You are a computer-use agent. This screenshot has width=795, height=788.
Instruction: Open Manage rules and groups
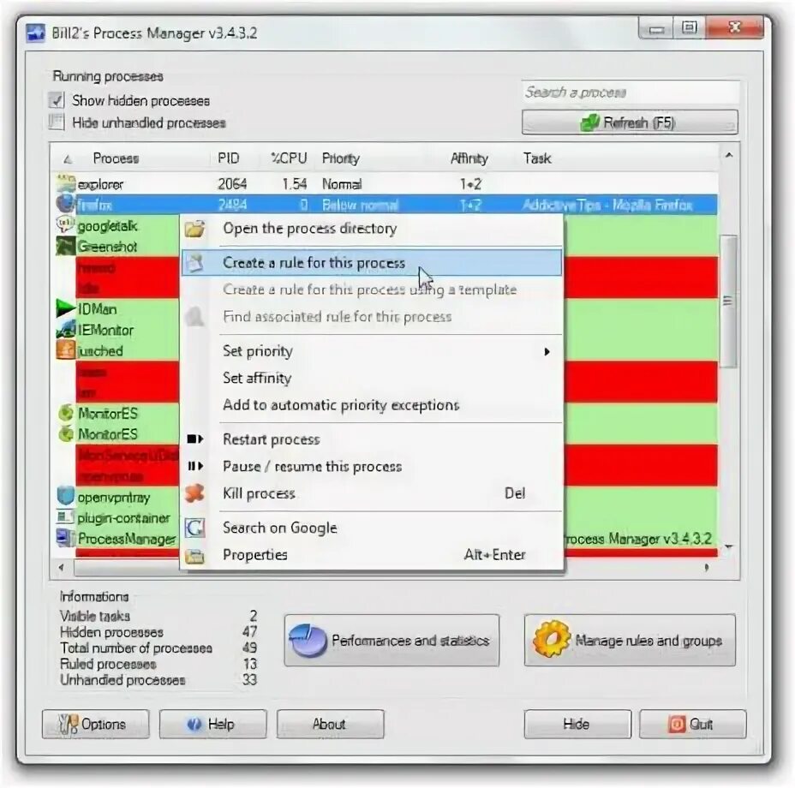pos(630,641)
